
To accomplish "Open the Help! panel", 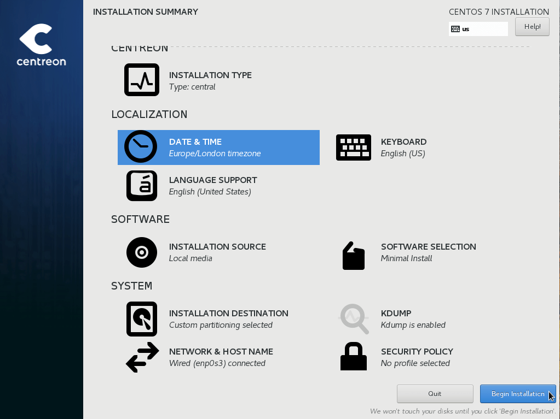I will 532,26.
